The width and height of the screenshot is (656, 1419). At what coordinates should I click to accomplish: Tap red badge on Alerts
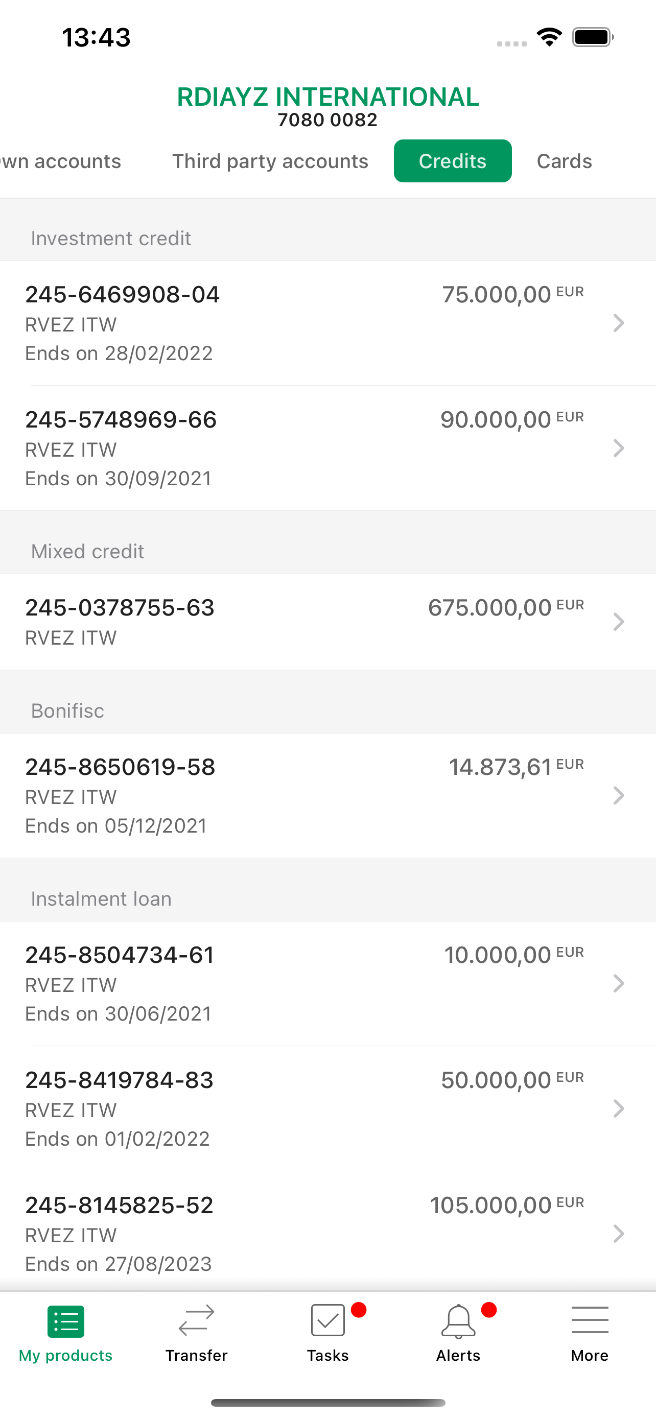pos(488,1309)
